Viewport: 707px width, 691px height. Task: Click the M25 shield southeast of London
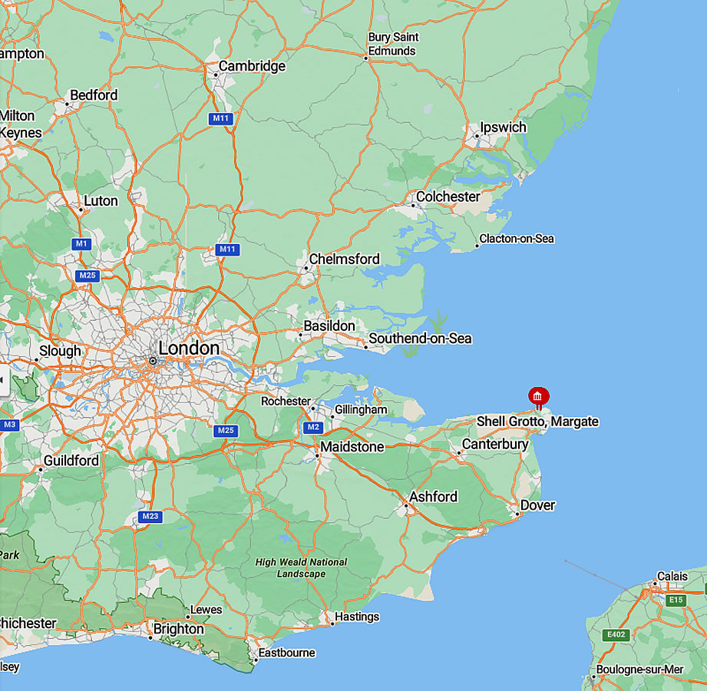coord(226,431)
